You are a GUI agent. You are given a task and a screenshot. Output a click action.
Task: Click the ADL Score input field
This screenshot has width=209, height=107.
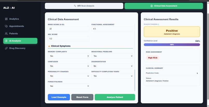point(68,39)
